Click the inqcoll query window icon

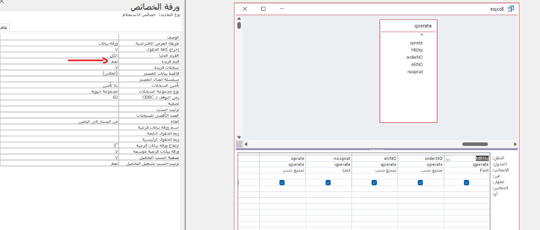tap(511, 9)
